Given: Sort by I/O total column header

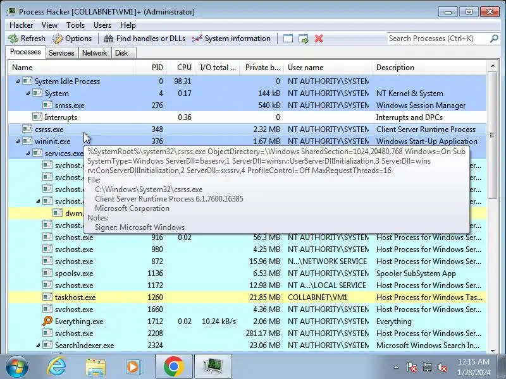Looking at the screenshot, I should (218, 68).
